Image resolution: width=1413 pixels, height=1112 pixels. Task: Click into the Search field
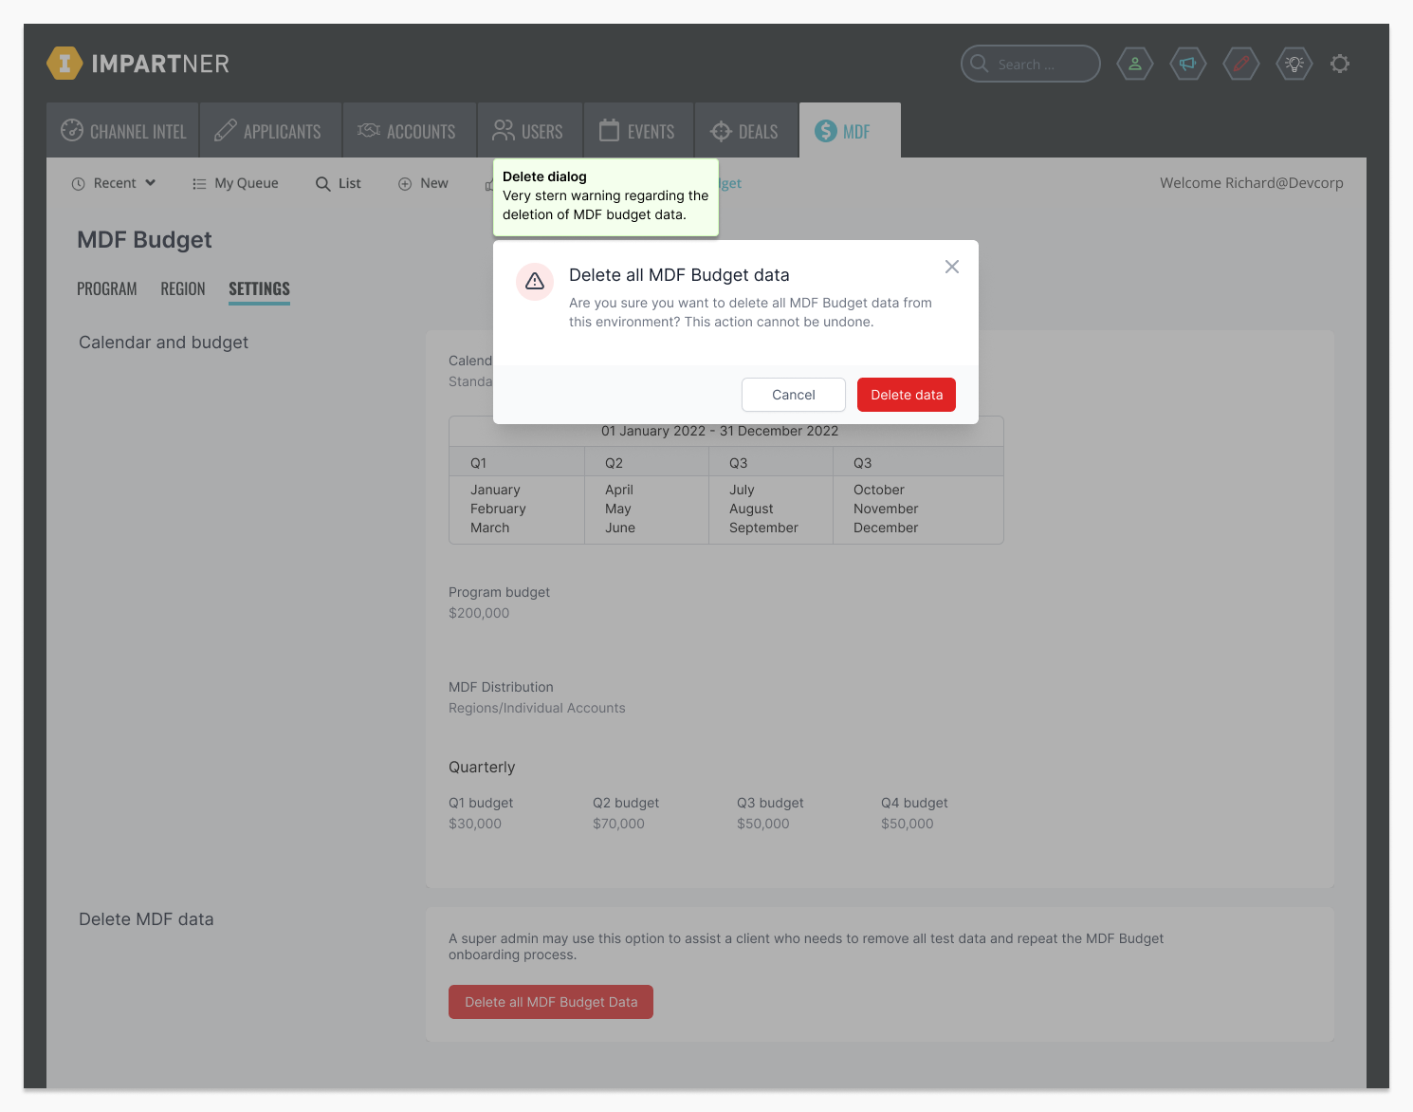coord(1034,65)
